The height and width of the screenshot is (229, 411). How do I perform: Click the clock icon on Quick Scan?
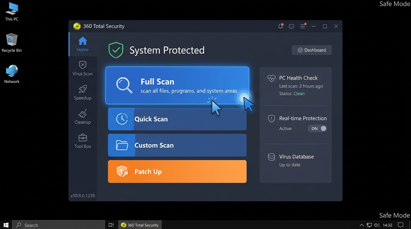[x=121, y=119]
